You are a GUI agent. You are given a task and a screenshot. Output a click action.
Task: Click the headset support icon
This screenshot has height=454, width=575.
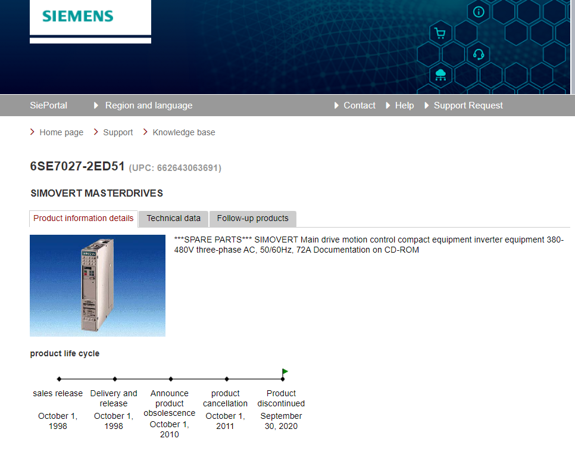tap(479, 55)
